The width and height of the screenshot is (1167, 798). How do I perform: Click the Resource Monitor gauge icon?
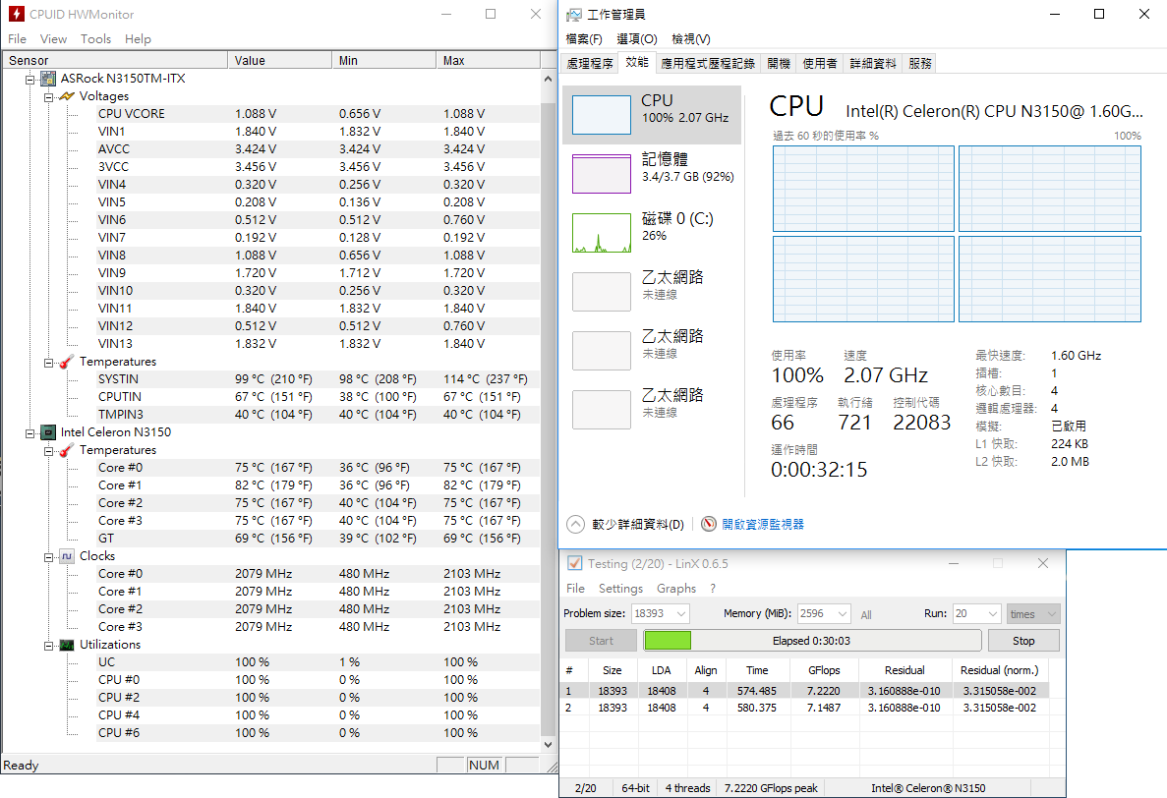click(x=709, y=524)
